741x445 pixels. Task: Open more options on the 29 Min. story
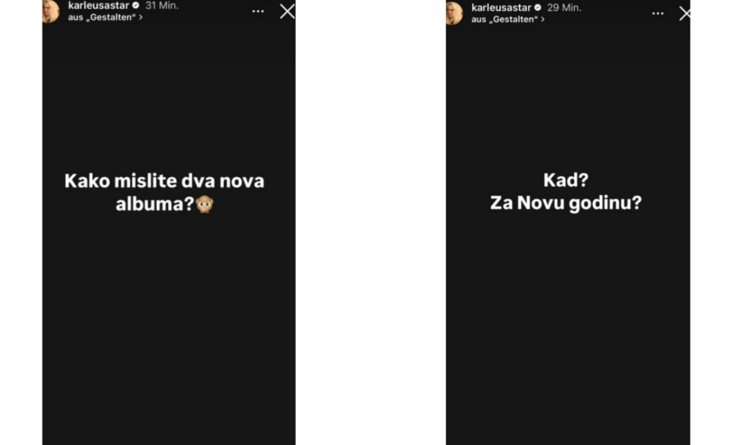[658, 13]
